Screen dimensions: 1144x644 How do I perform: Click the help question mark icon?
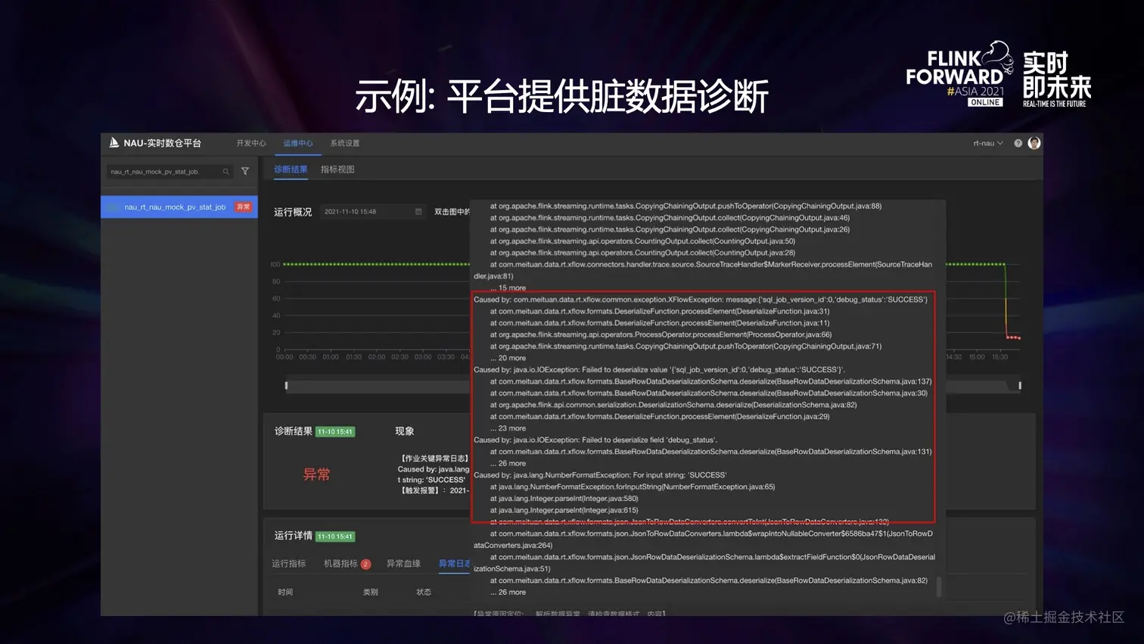[1018, 143]
